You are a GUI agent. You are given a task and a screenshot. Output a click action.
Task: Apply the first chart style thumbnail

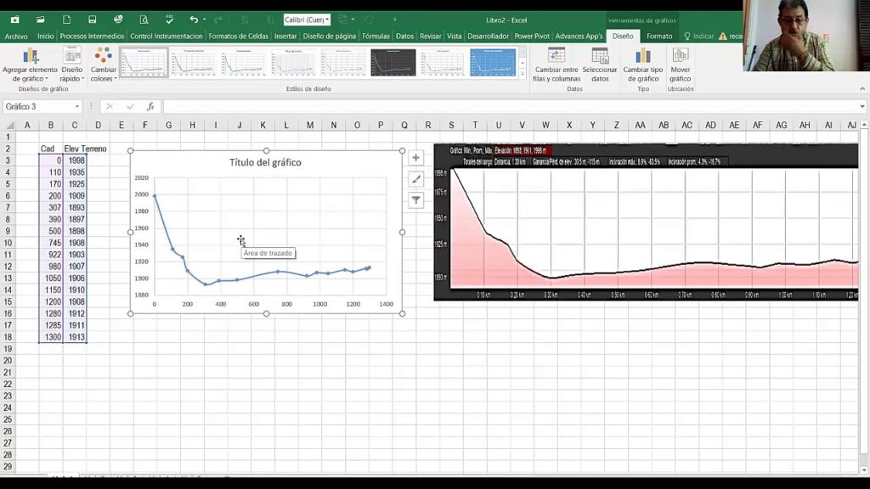pyautogui.click(x=144, y=62)
